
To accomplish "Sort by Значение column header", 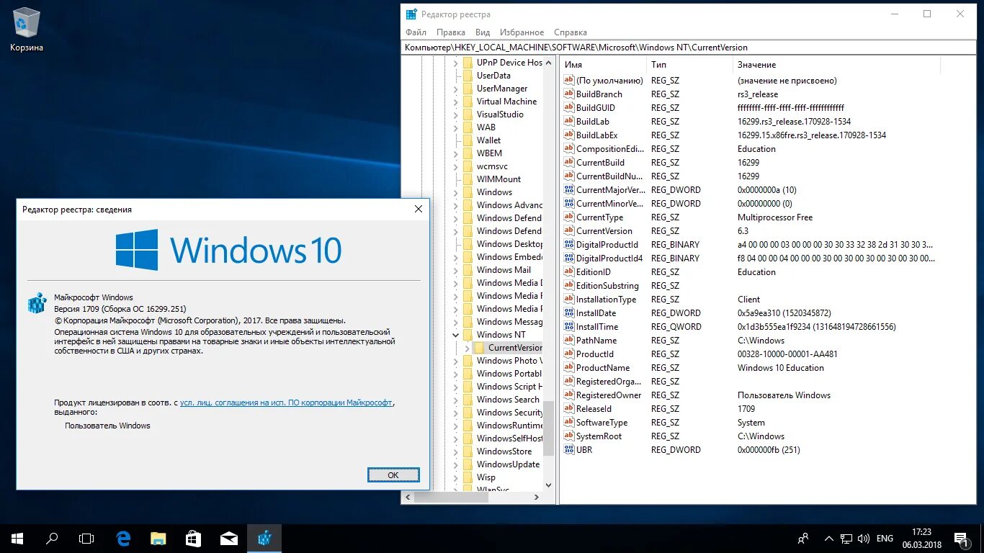I will tap(837, 65).
